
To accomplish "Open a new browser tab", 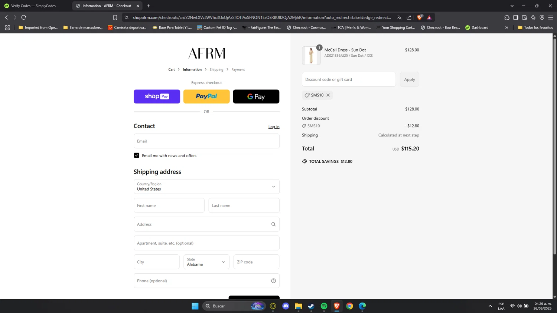I will [x=149, y=6].
